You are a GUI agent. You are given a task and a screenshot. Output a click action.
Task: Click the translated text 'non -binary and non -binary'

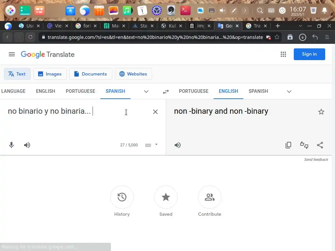[221, 111]
